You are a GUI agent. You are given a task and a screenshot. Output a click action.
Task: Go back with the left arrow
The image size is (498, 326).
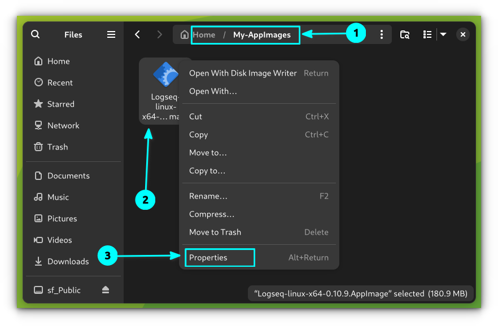(x=137, y=34)
